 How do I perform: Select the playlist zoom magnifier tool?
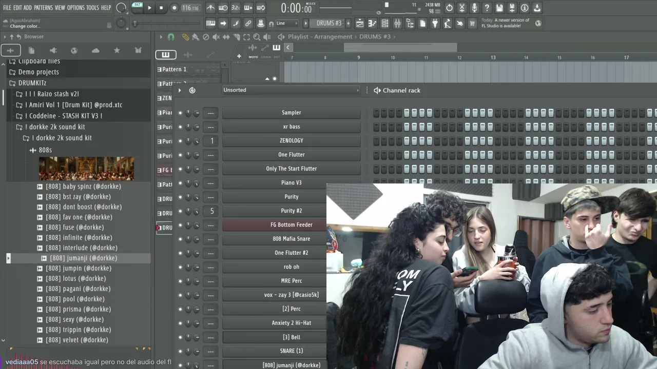[x=257, y=37]
